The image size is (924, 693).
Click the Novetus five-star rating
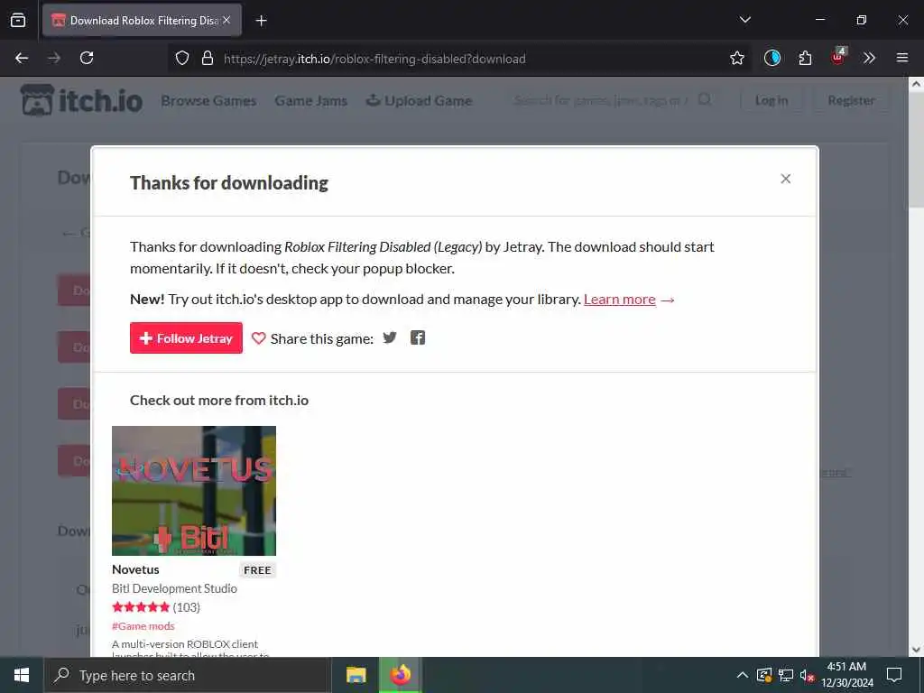(x=141, y=607)
